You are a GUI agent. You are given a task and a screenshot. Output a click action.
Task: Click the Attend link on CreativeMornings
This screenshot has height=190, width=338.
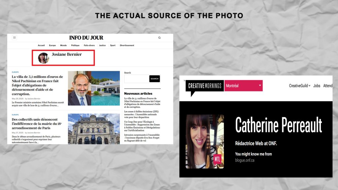[328, 86]
